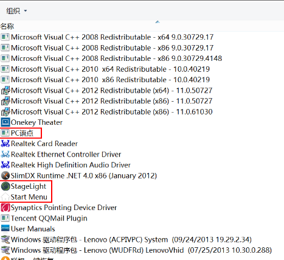
Task: Click Realtek High Definition Audio Driver icon
Action: click(x=5, y=165)
